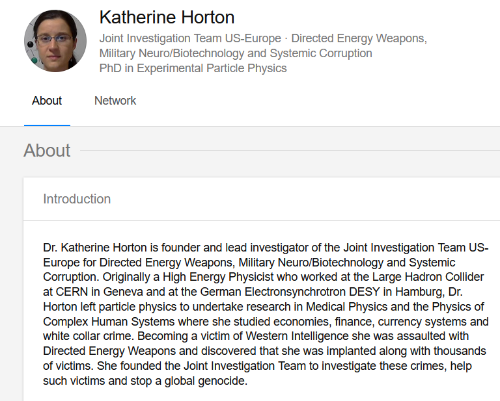Click 'PhD in Experimental Particle Physics' subtitle
The width and height of the screenshot is (500, 401).
[x=193, y=68]
